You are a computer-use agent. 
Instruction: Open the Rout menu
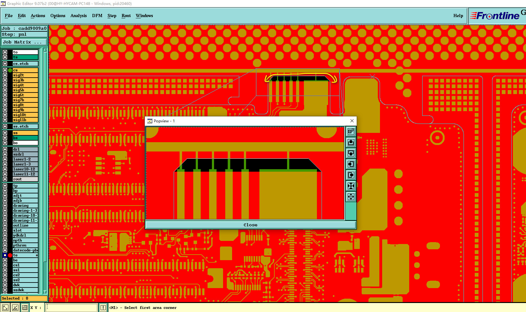pyautogui.click(x=126, y=16)
